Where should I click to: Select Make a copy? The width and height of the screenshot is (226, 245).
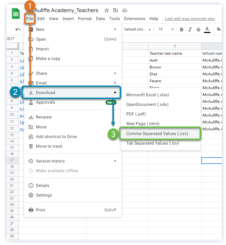(73, 59)
